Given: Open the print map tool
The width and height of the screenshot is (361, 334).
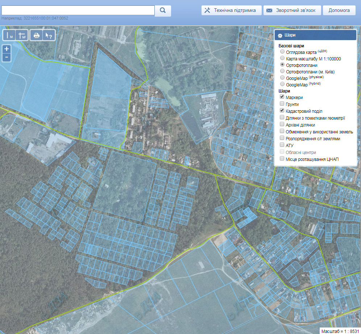Looking at the screenshot, I should pos(36,35).
